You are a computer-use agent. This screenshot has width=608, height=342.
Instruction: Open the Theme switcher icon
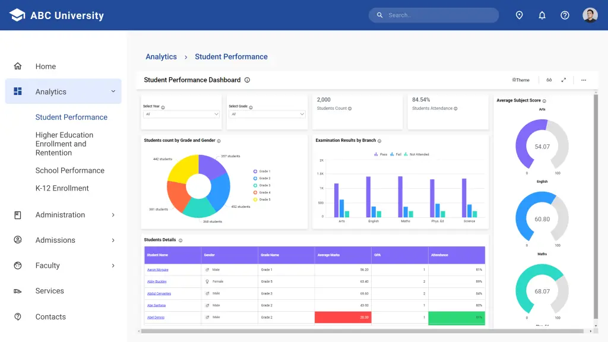(x=520, y=80)
